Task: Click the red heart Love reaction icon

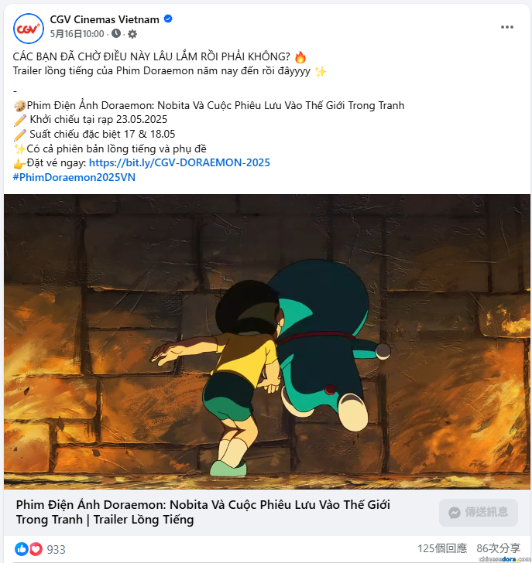Action: 36,549
